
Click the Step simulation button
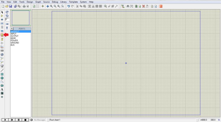(x=12, y=120)
